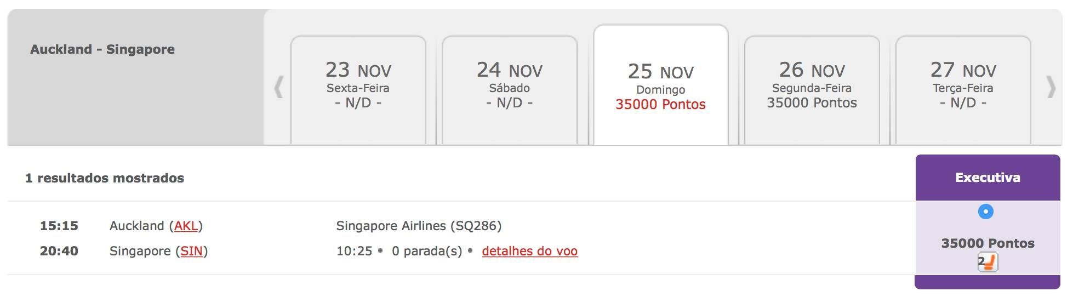This screenshot has width=1073, height=297.
Task: Click the seats remaining seat icon
Action: [x=988, y=262]
